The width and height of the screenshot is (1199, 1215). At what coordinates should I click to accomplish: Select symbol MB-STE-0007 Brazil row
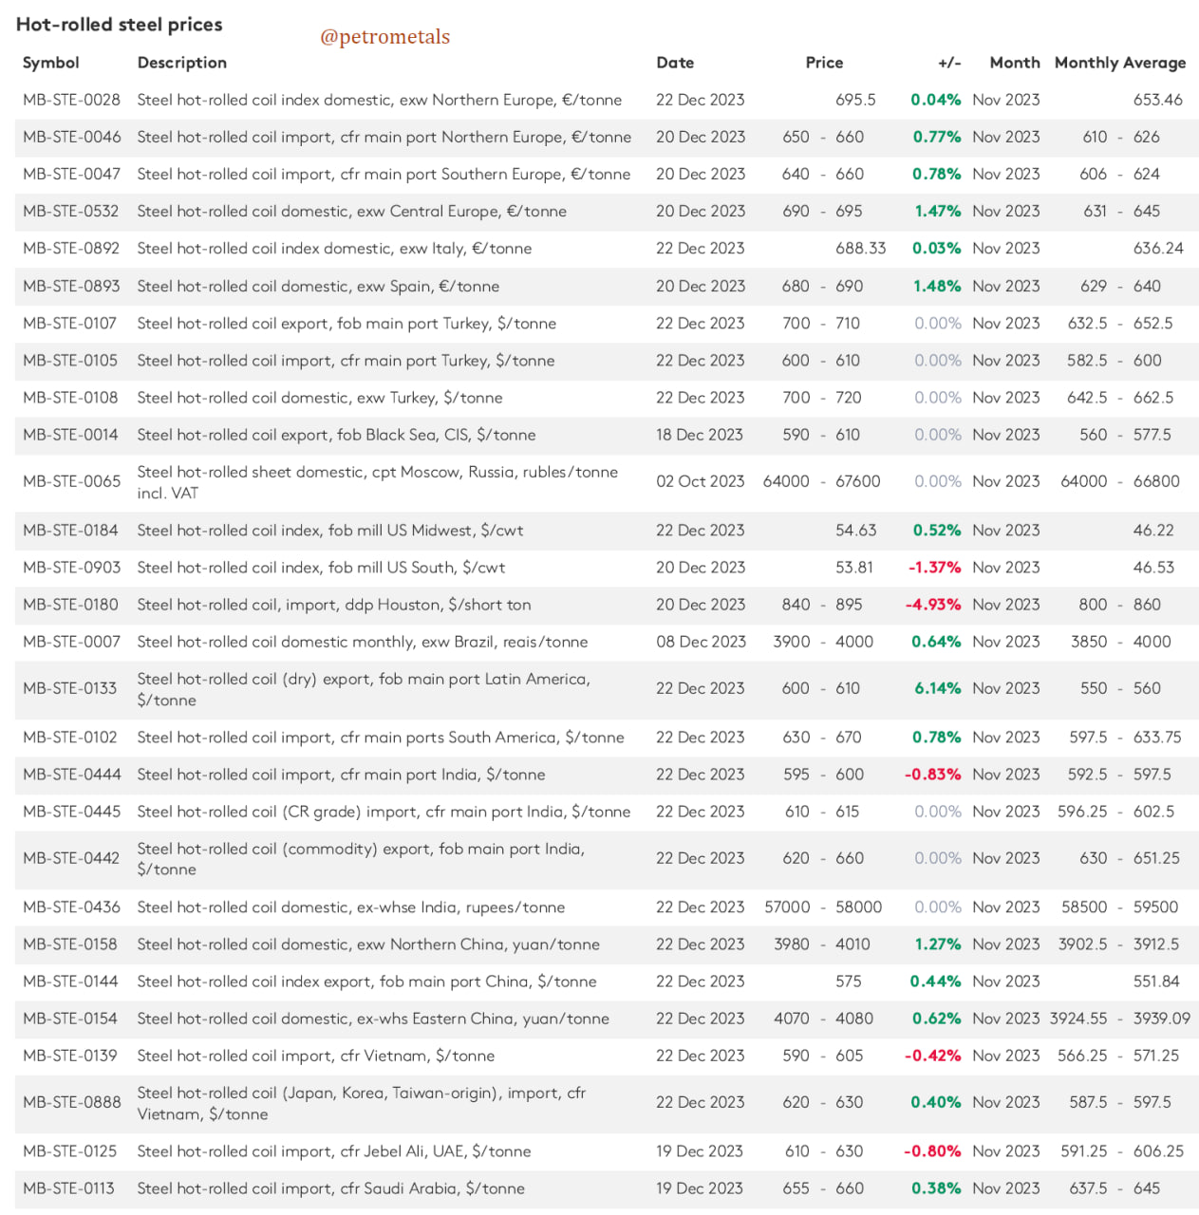click(72, 642)
